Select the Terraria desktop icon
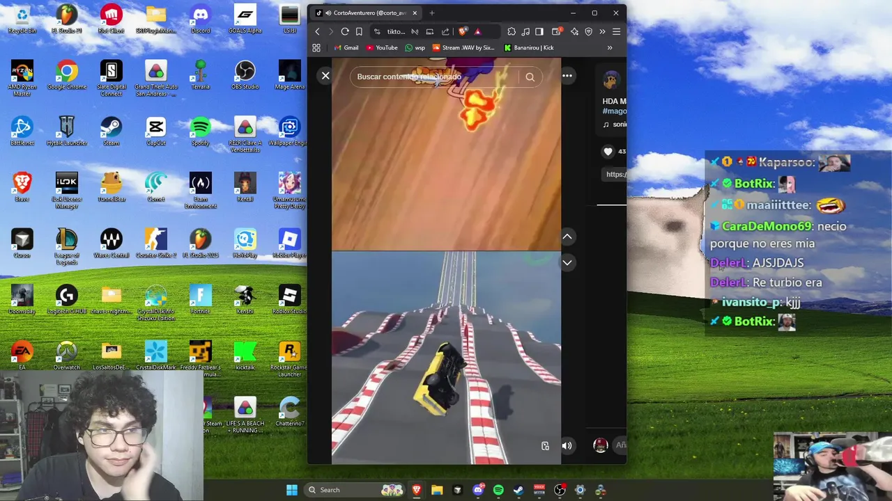The image size is (892, 501). point(201,75)
